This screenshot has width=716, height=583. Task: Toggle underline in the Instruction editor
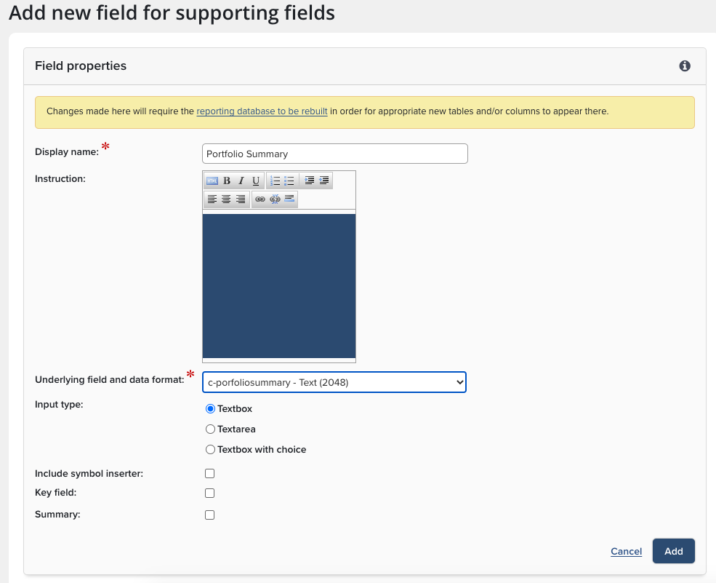coord(256,181)
